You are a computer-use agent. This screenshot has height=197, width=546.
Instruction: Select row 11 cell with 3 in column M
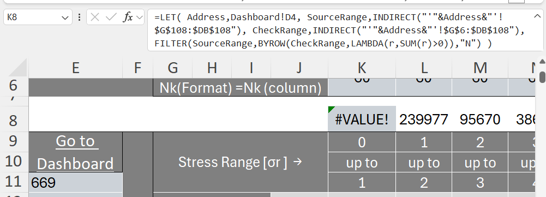pyautogui.click(x=480, y=182)
